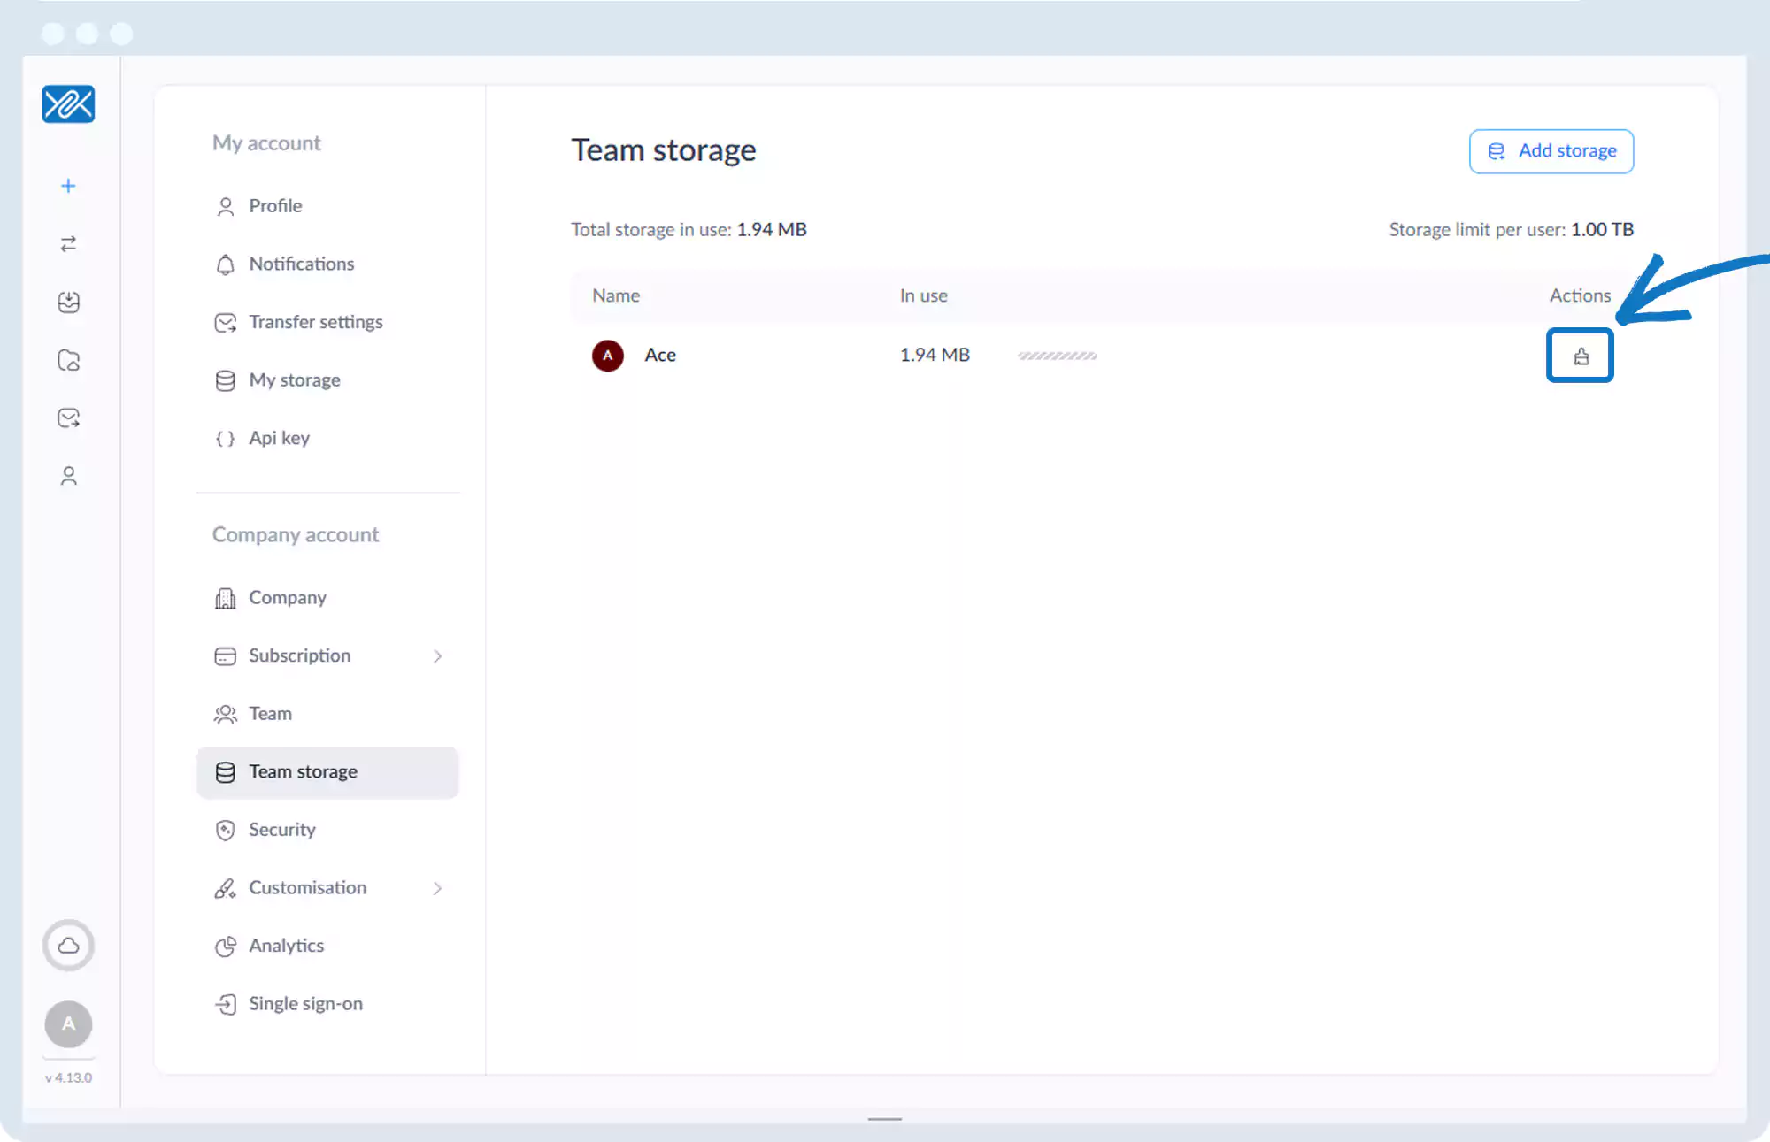Click the user avatar at bottom left
Image resolution: width=1770 pixels, height=1142 pixels.
click(x=68, y=1024)
